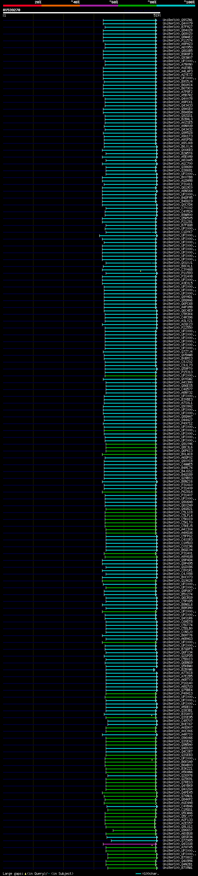Select hit label UniRef100_A9NVU9
Screen dimensions: 198x876
click(178, 126)
